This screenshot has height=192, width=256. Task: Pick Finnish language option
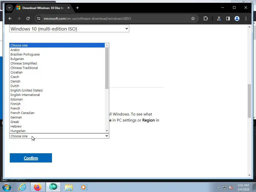point(57,104)
